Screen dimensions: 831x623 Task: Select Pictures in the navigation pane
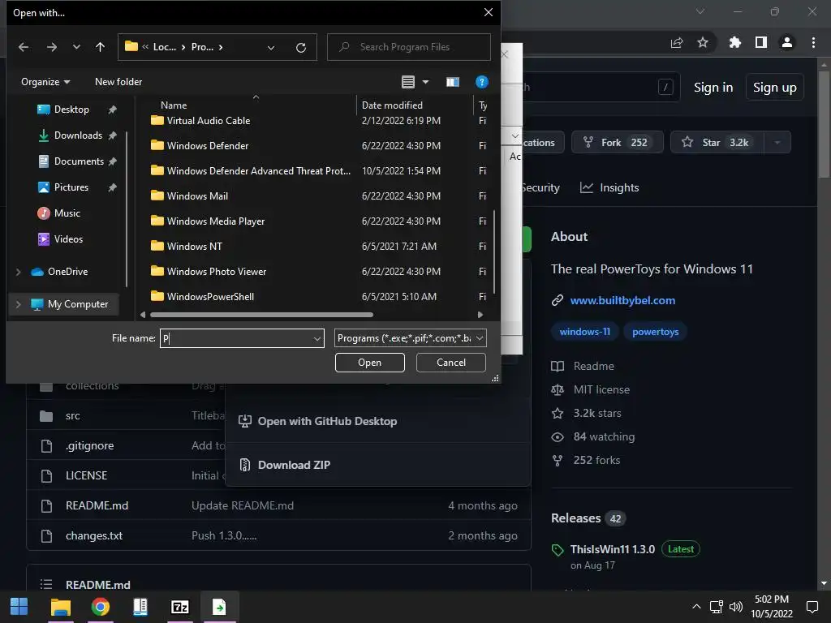click(71, 187)
